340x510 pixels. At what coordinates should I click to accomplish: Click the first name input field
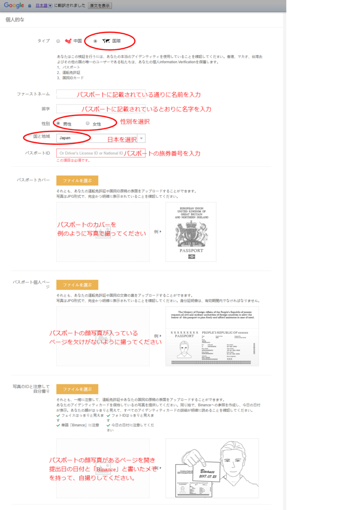[101, 94]
